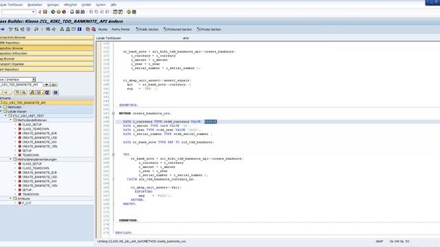Click the Find Next binoculars icon
The width and height of the screenshot is (440, 247).
point(82,12)
